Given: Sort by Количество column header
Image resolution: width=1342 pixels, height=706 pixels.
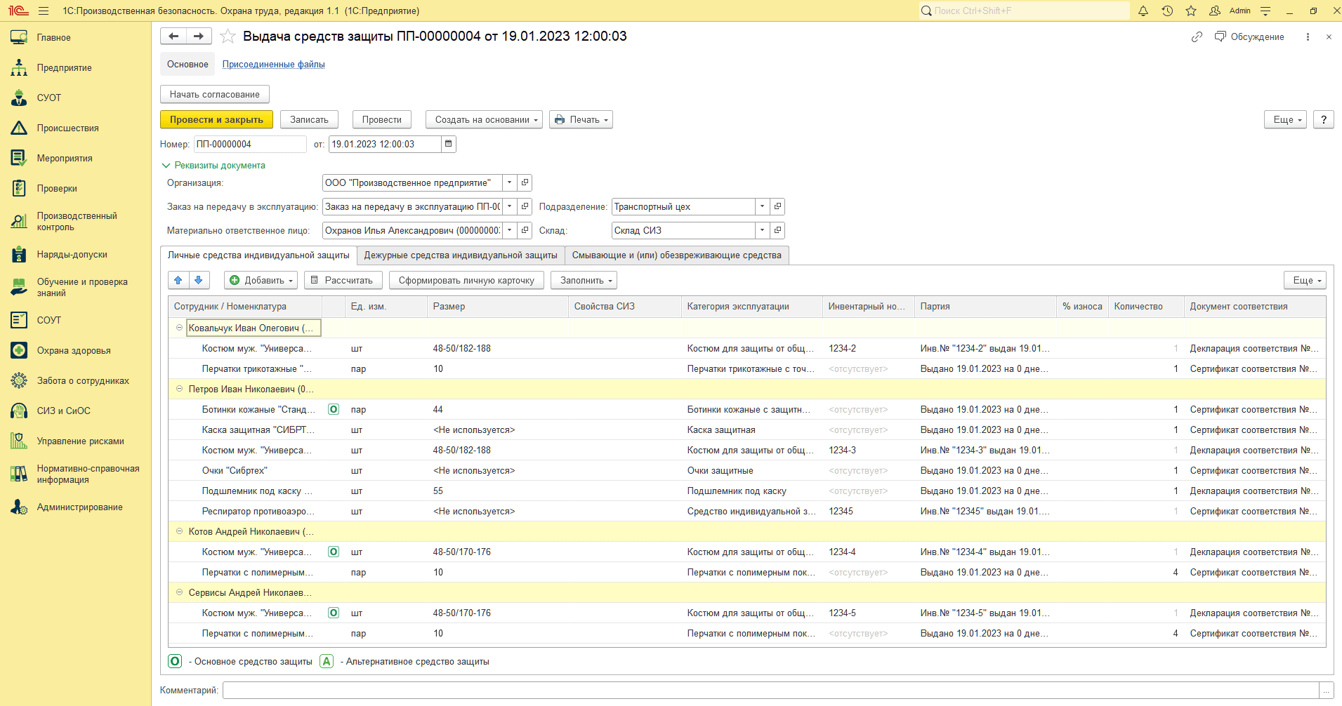Looking at the screenshot, I should [x=1145, y=307].
